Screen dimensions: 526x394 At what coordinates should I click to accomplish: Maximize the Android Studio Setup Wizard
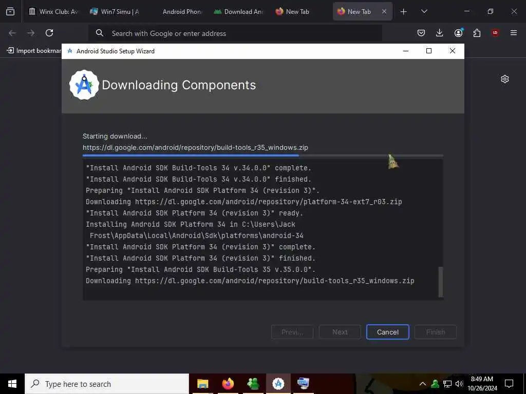(429, 51)
